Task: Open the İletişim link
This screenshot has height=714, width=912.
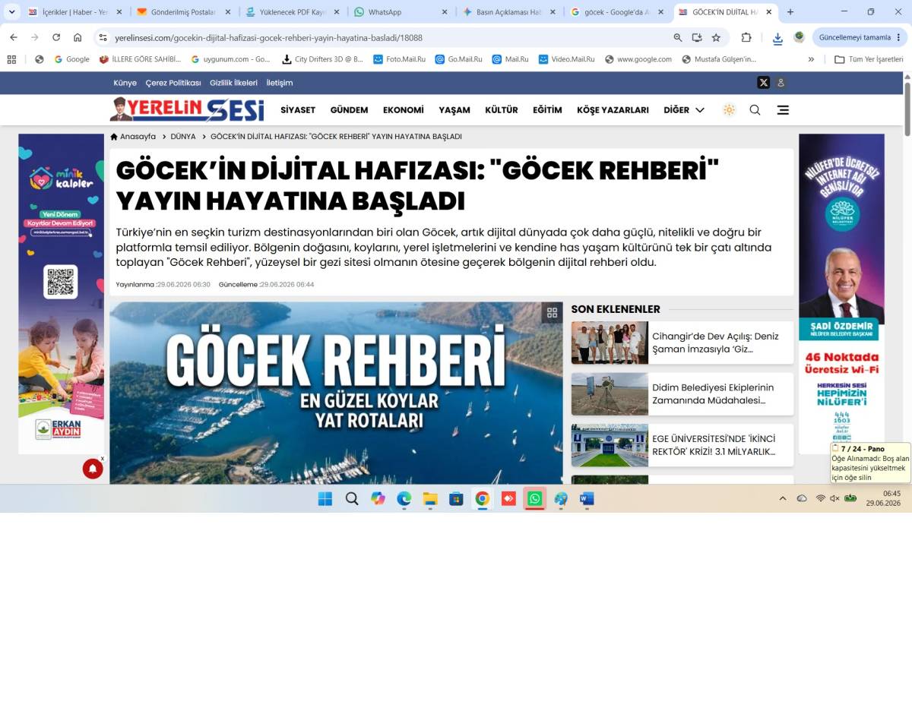Action: point(280,83)
